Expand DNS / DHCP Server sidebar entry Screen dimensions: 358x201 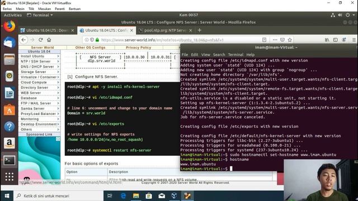coord(40,66)
